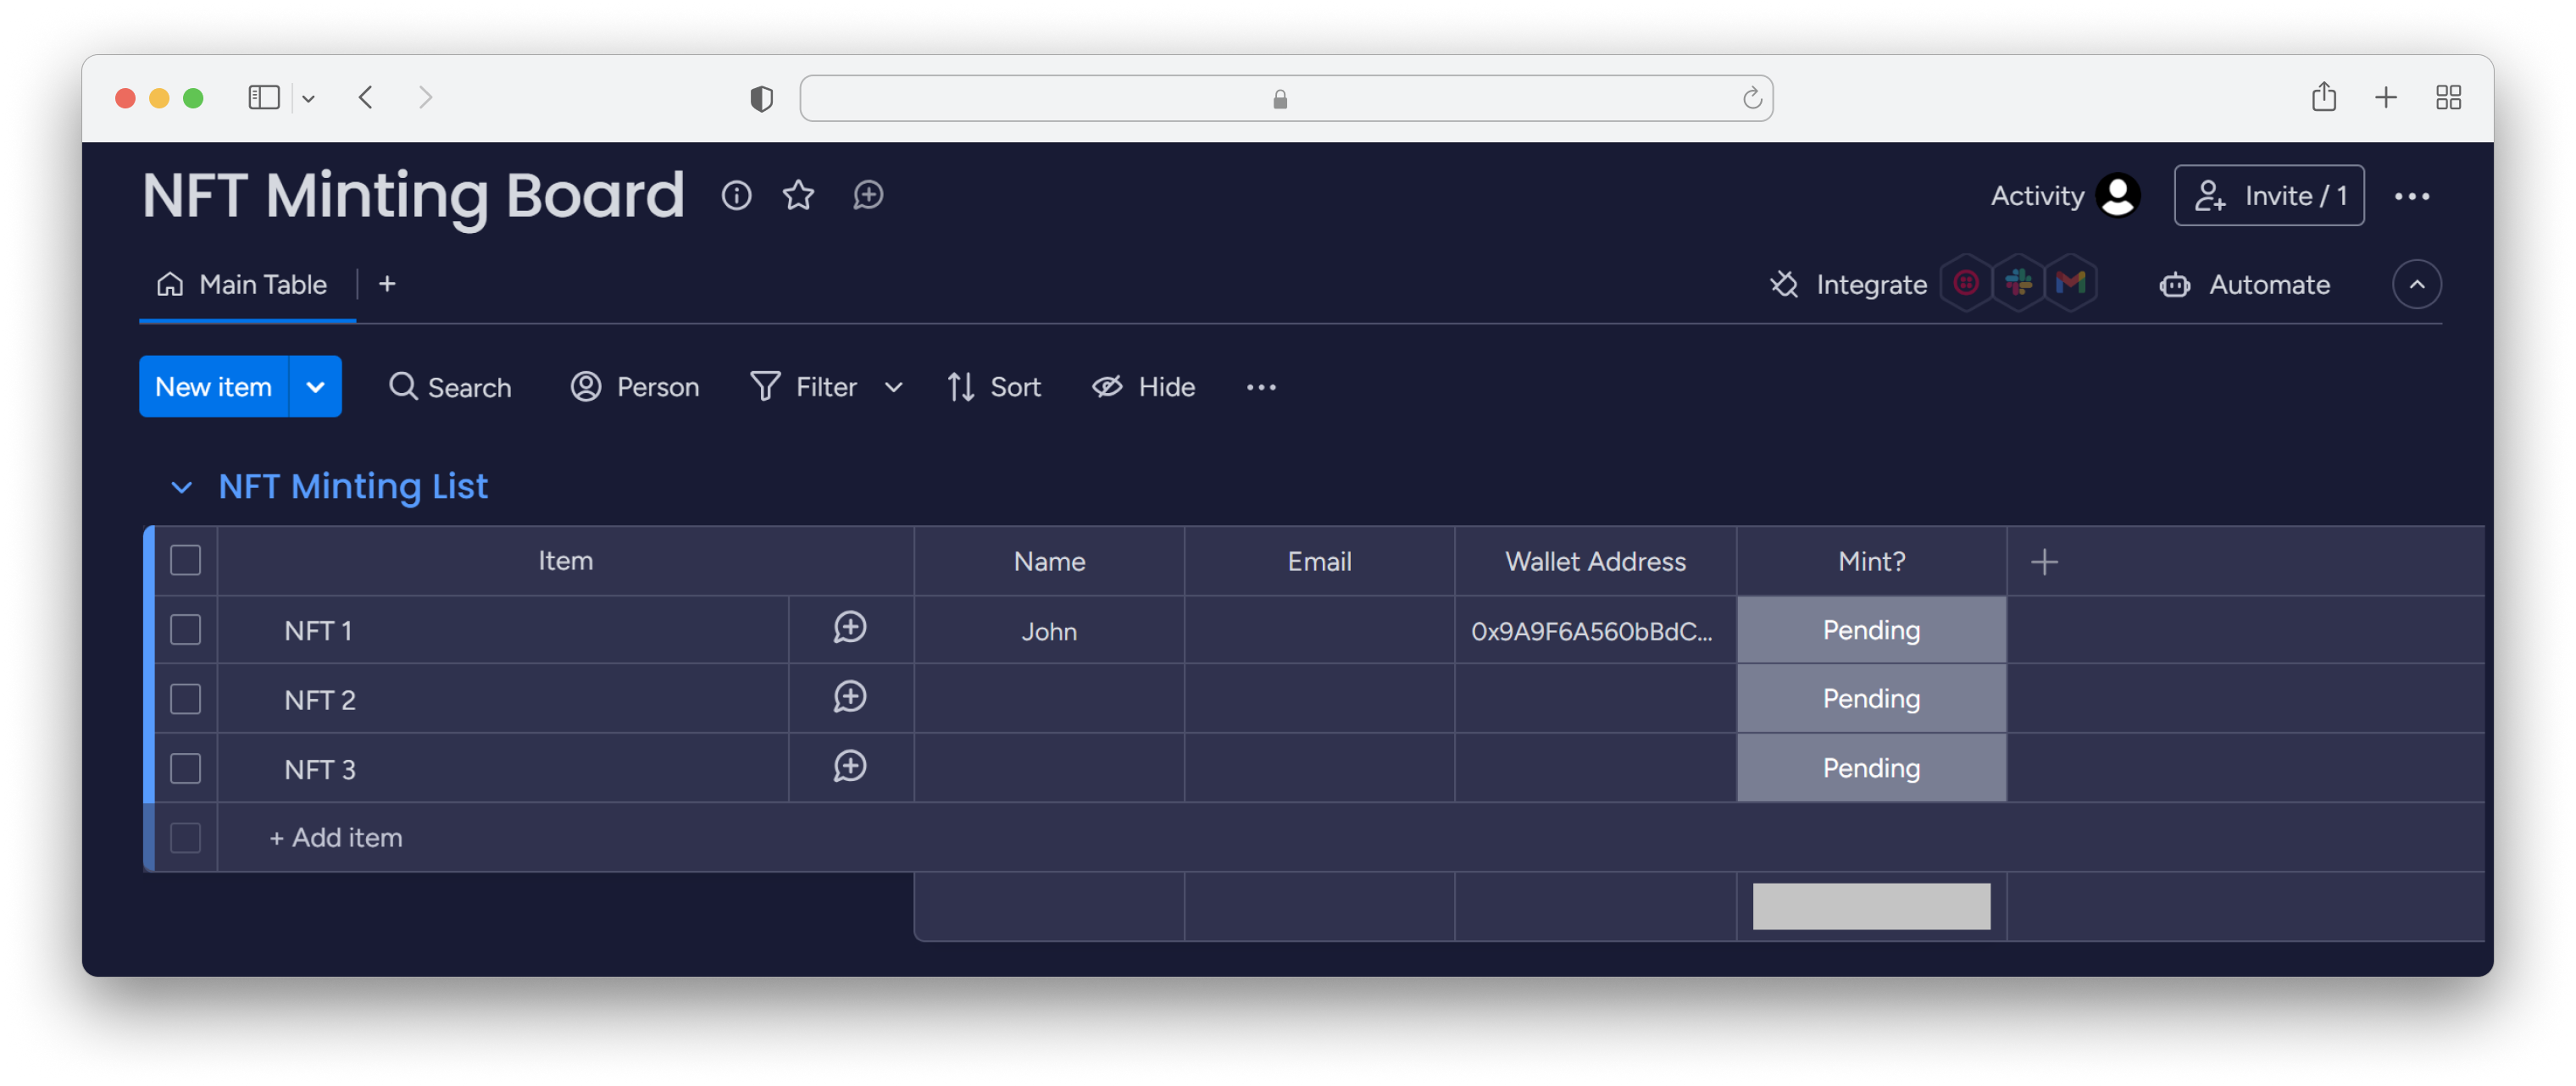This screenshot has width=2576, height=1086.
Task: Click the Hide columns icon
Action: point(1111,385)
